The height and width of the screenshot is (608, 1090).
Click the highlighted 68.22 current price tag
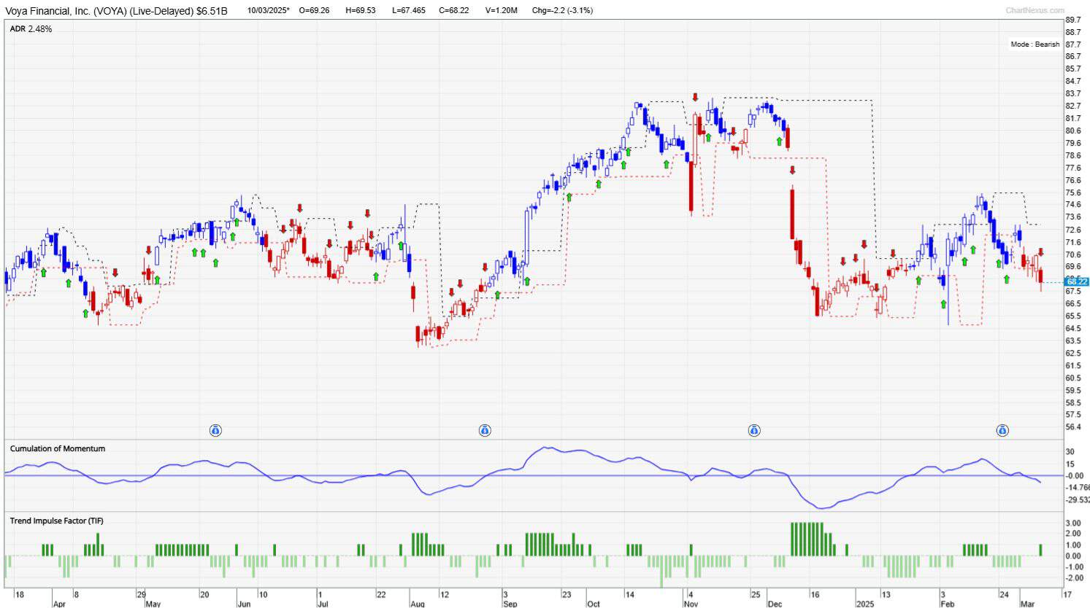(x=1077, y=281)
